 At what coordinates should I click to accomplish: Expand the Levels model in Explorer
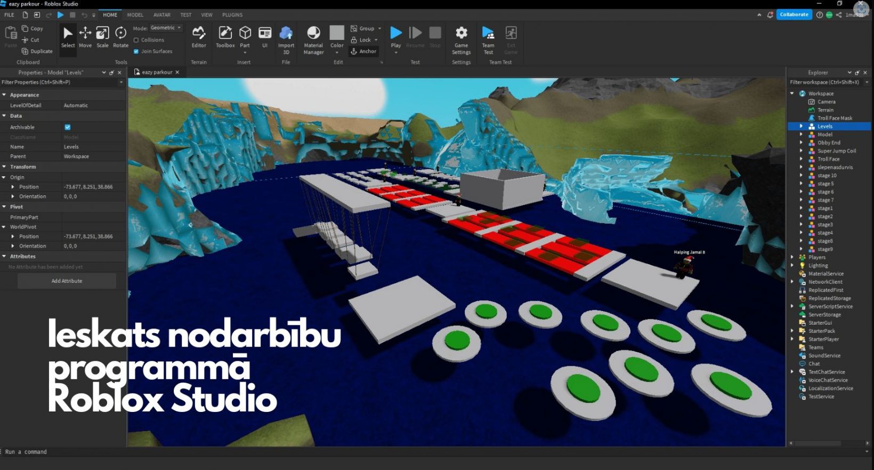click(x=801, y=126)
